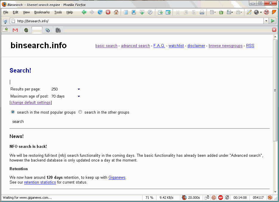Screen dimensions: 279x202
Task: Expand the Results per page dropdown
Action: point(79,89)
